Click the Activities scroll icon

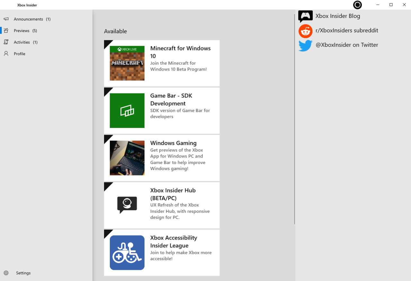[x=6, y=42]
